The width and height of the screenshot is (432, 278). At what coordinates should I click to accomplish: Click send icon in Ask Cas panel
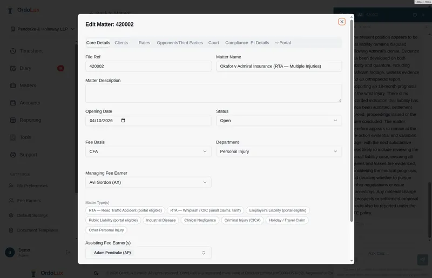(x=422, y=260)
